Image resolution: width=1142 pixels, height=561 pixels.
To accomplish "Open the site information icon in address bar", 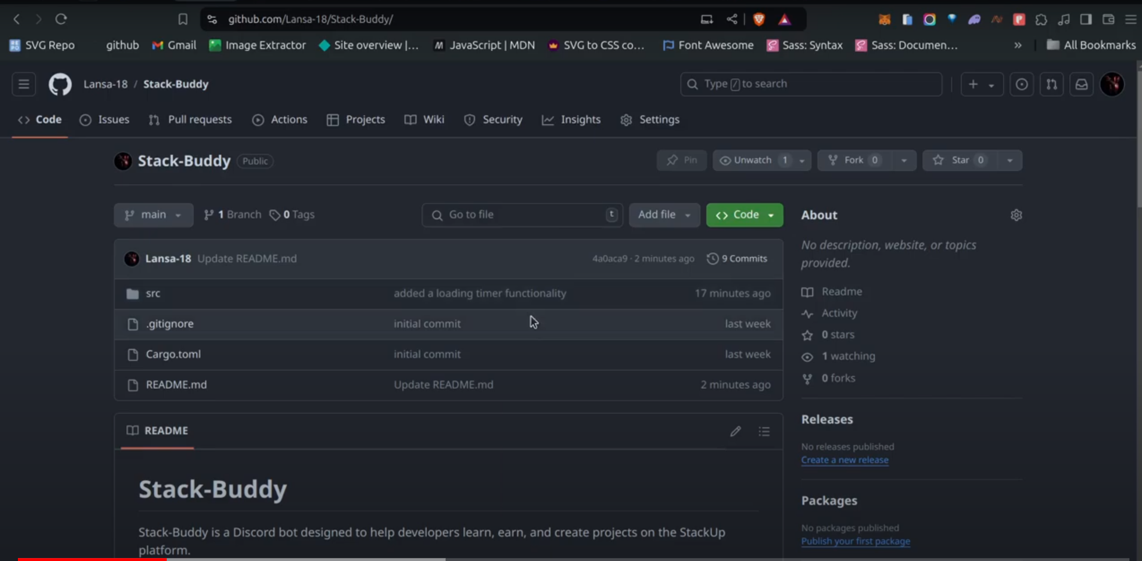I will (212, 19).
